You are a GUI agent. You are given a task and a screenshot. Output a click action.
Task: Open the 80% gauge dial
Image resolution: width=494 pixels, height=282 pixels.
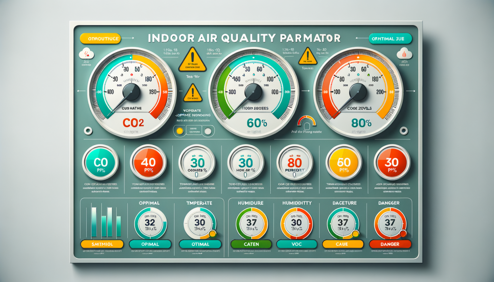coord(358,93)
